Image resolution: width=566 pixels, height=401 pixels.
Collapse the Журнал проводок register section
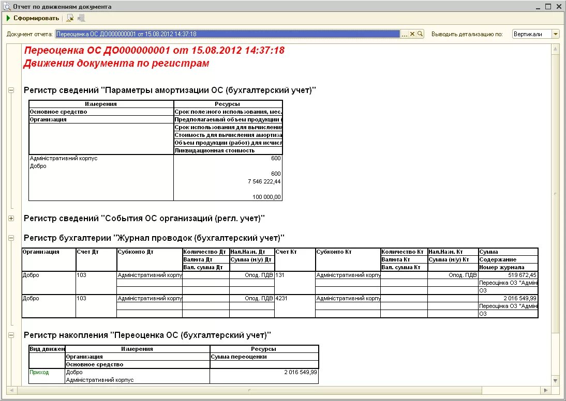[x=11, y=238]
